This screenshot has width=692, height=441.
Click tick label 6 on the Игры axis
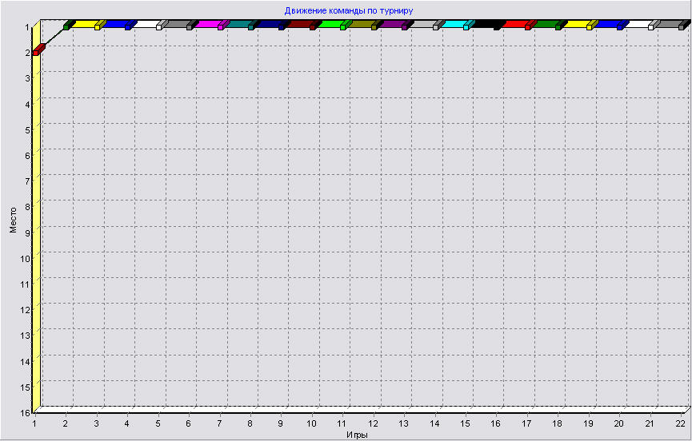(x=189, y=423)
